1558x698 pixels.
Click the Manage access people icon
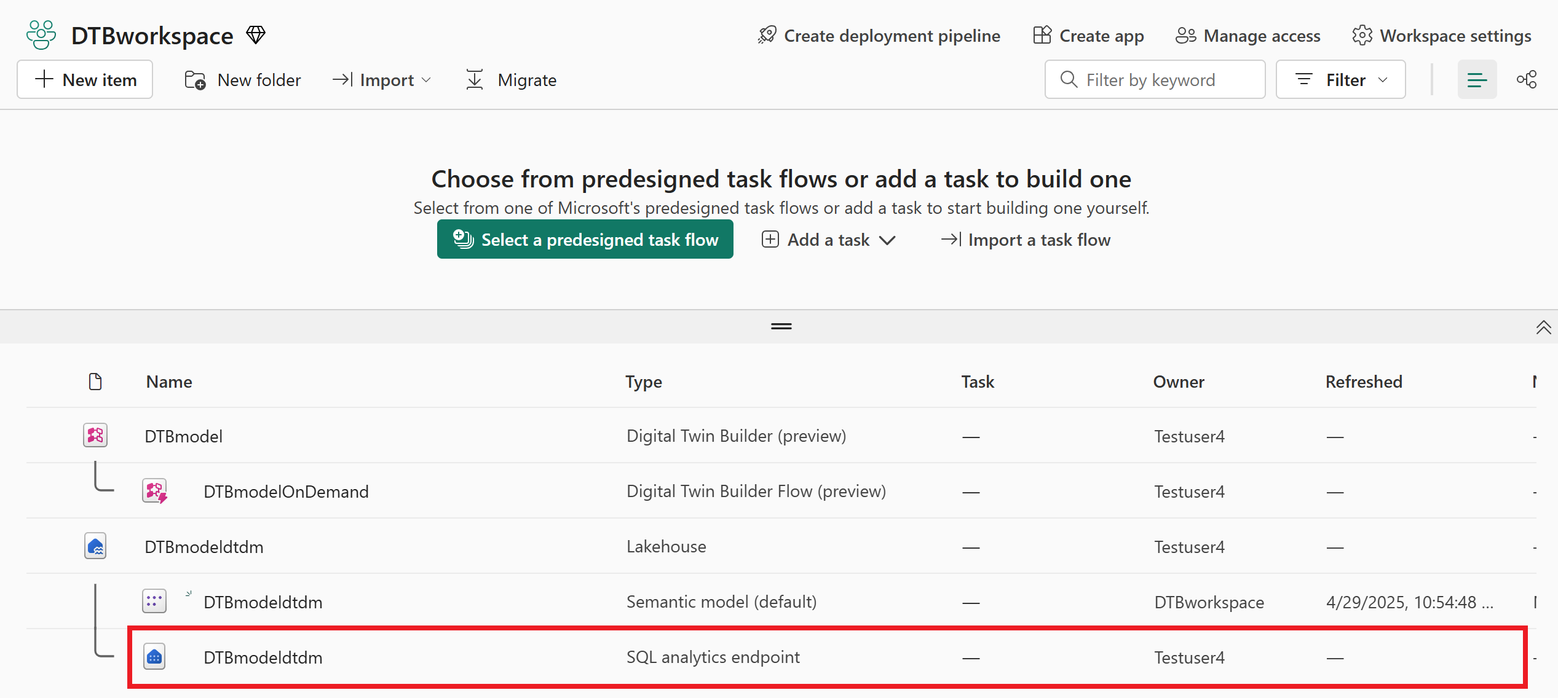click(x=1185, y=36)
